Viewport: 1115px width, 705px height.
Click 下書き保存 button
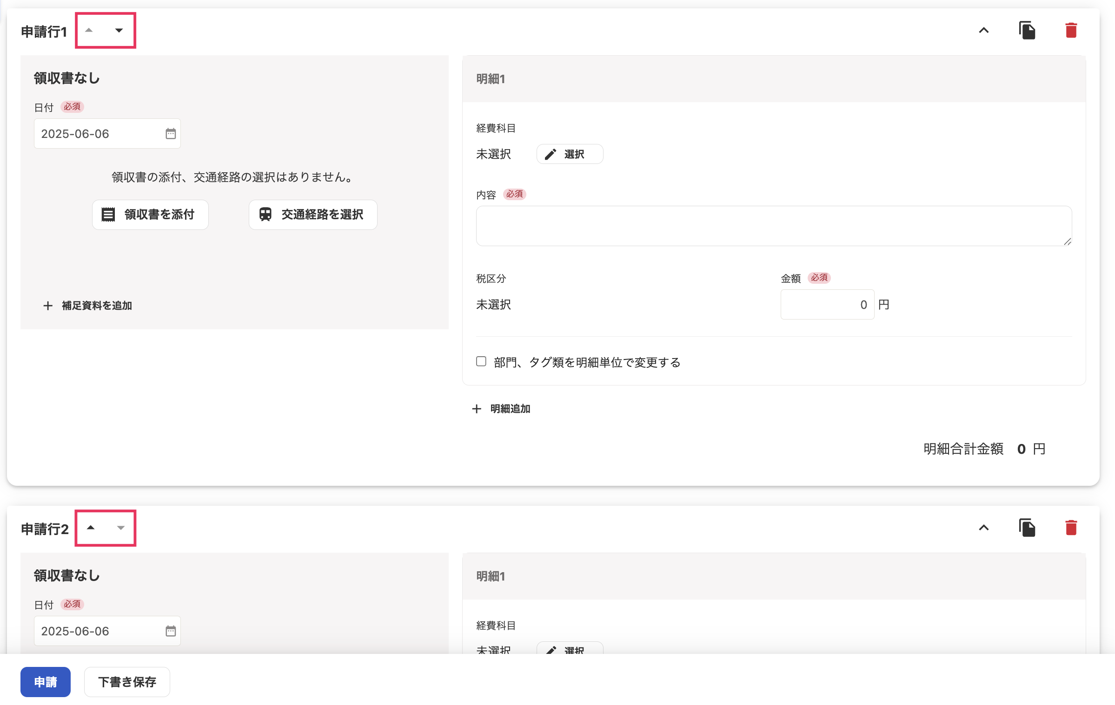[127, 682]
